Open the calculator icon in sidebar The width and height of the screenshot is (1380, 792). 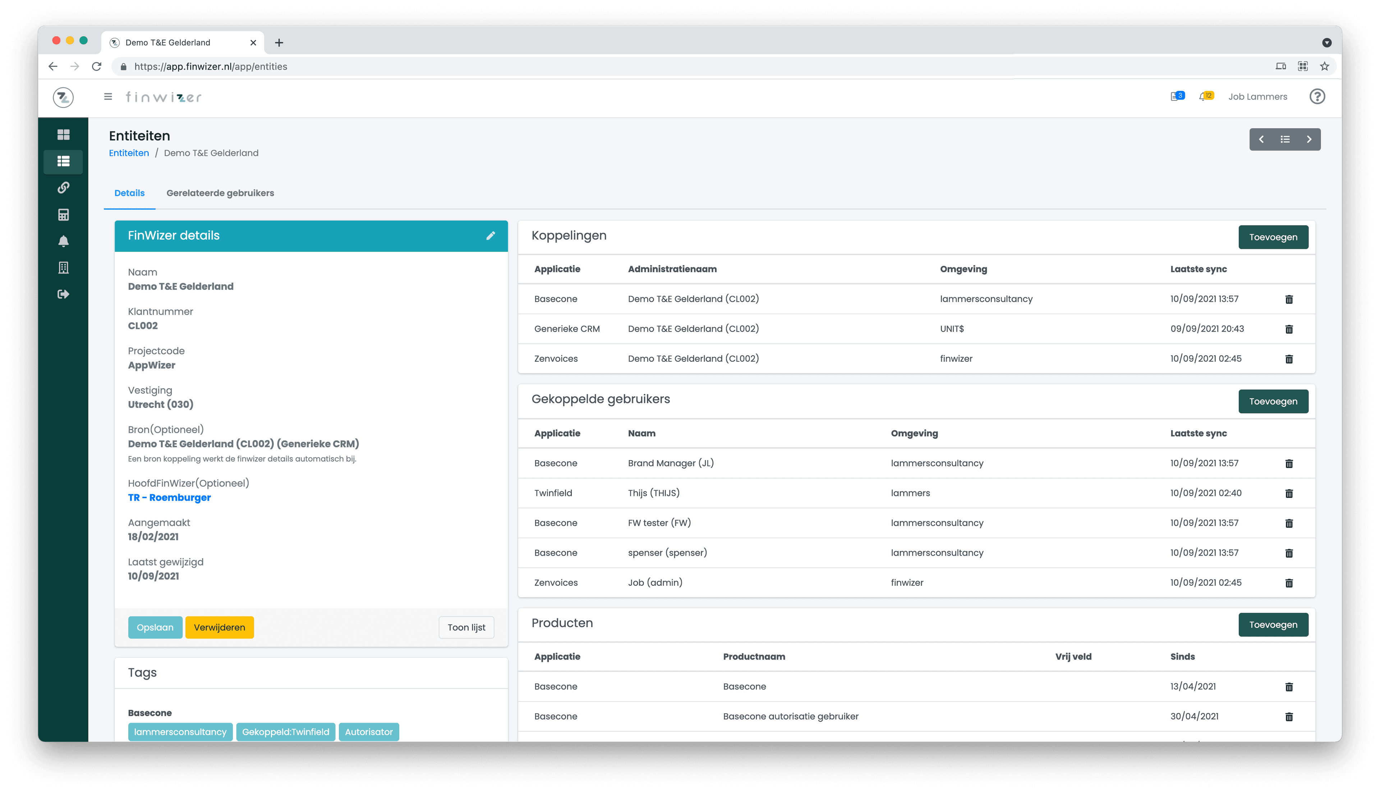tap(63, 214)
